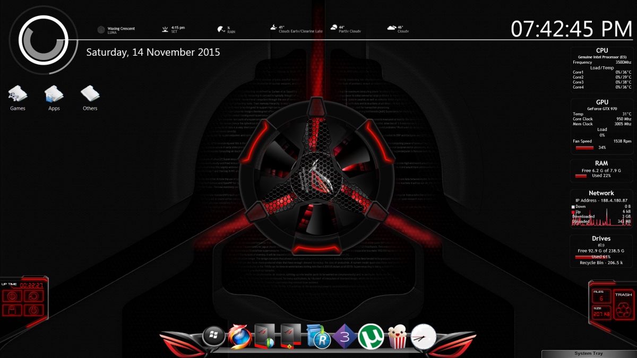
Task: Click the sunset 4:15 pm icon
Action: pos(166,29)
